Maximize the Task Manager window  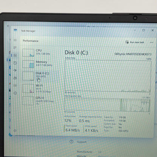143,30
